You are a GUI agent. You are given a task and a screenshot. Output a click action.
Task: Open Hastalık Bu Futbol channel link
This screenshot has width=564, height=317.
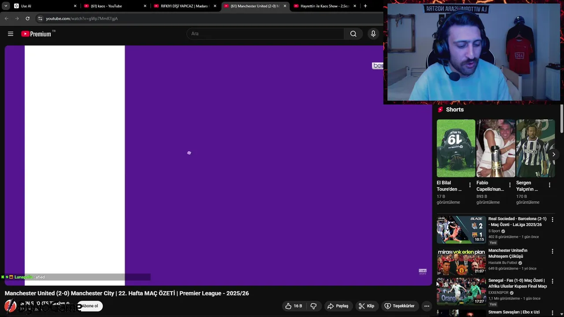tap(503, 263)
